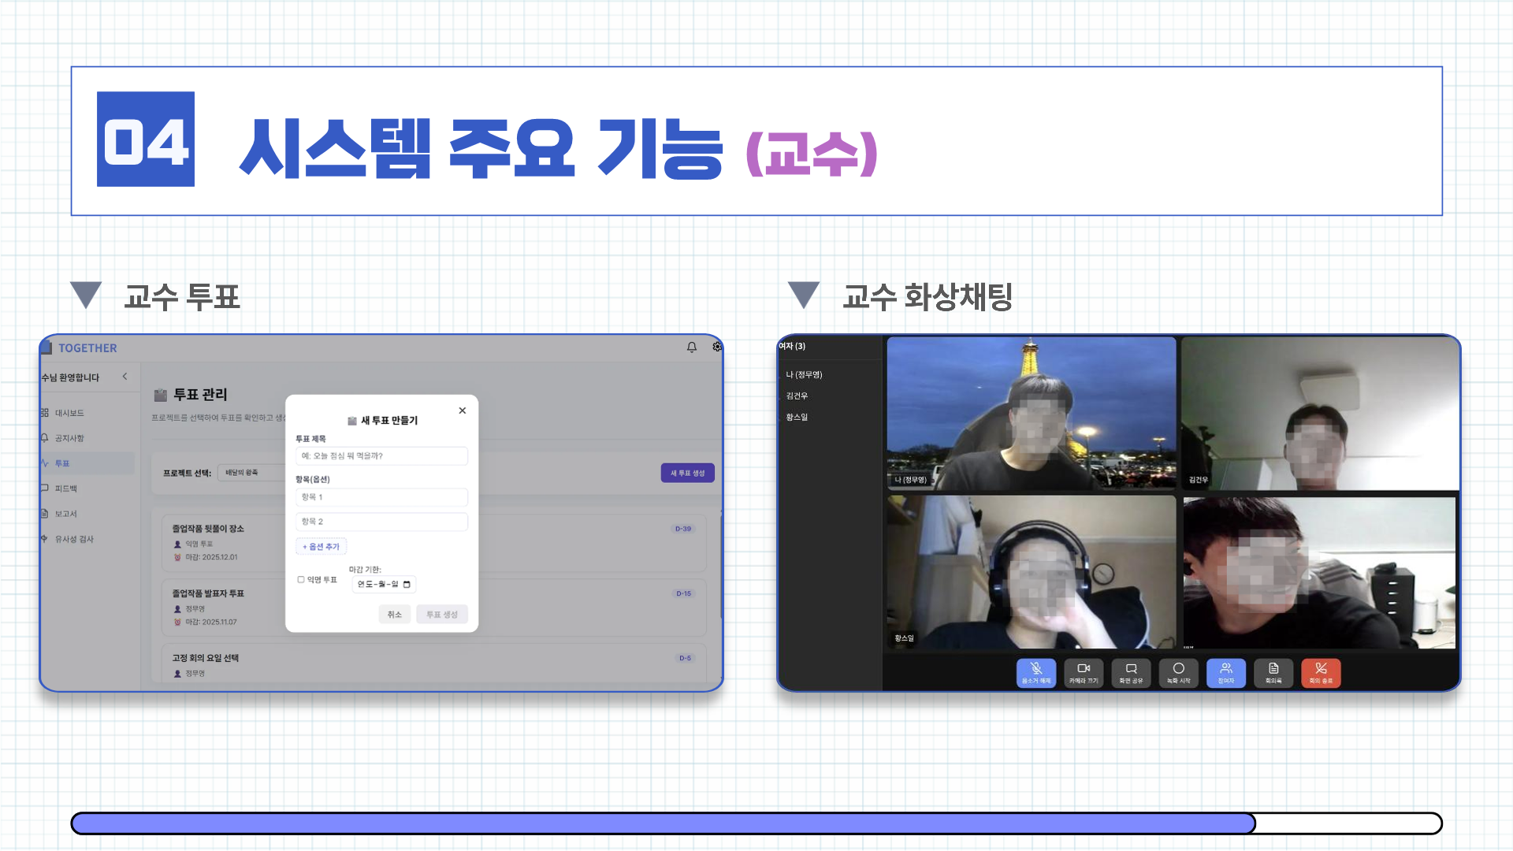Click the 투표 제목 input field
The image size is (1513, 851).
click(x=381, y=456)
